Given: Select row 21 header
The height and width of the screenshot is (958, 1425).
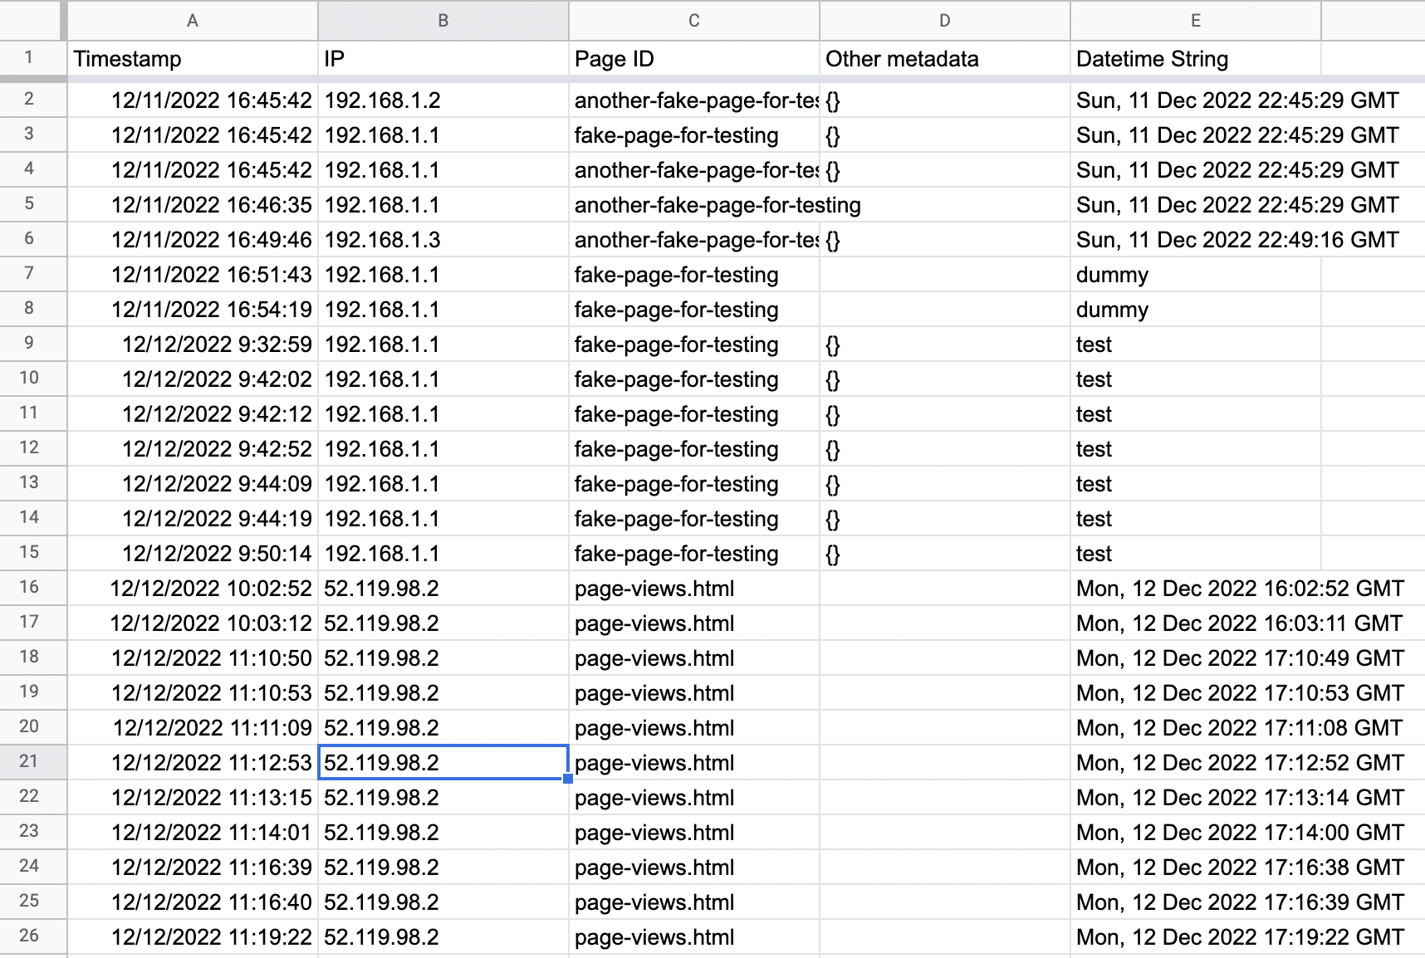Looking at the screenshot, I should coord(30,762).
